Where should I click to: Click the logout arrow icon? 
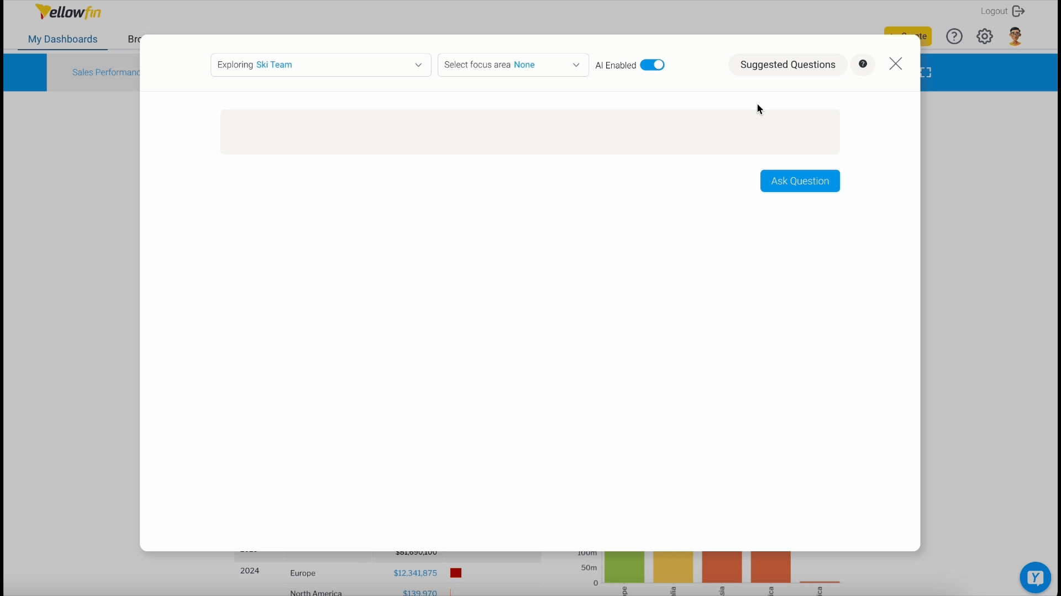tap(1019, 10)
